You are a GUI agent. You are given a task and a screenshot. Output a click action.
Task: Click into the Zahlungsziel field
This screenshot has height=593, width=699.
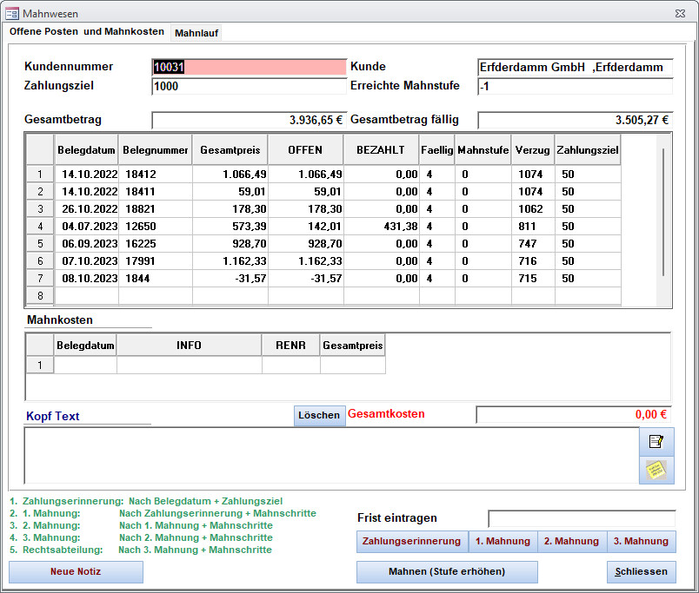249,86
